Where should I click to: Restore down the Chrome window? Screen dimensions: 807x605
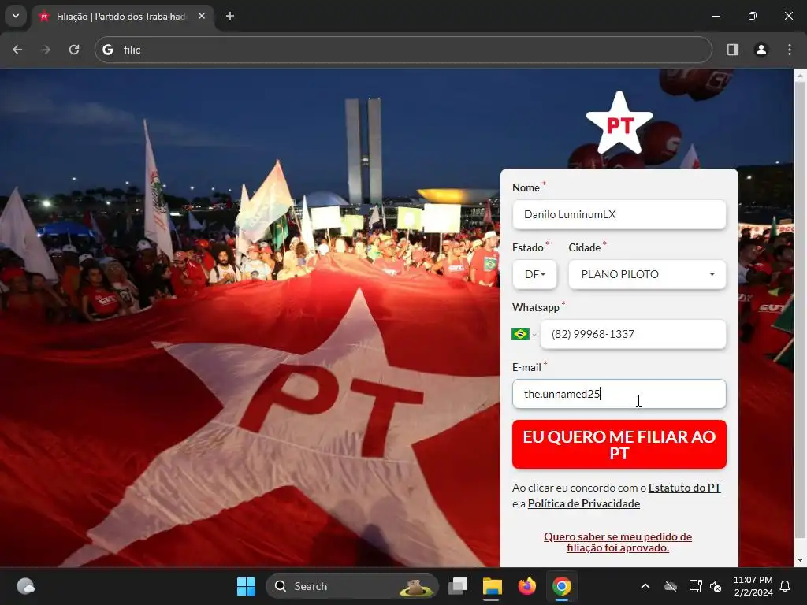[753, 16]
